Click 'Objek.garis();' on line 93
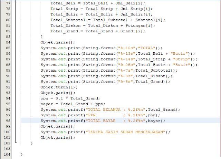 click(58, 93)
